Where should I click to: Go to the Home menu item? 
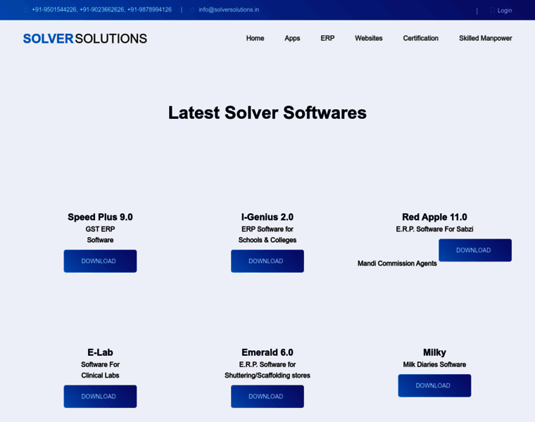[x=256, y=38]
